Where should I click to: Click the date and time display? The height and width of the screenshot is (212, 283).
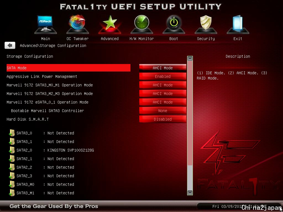(x=239, y=206)
